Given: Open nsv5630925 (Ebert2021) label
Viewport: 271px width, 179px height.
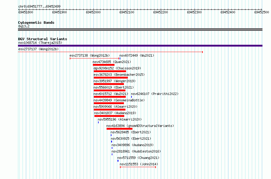Looking at the screenshot, I should coord(131,139).
